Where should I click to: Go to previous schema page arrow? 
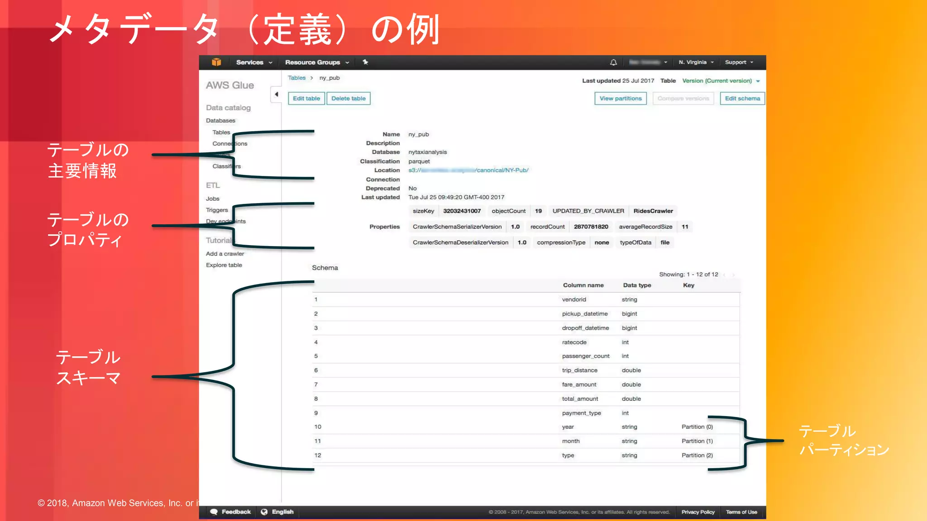tap(724, 275)
